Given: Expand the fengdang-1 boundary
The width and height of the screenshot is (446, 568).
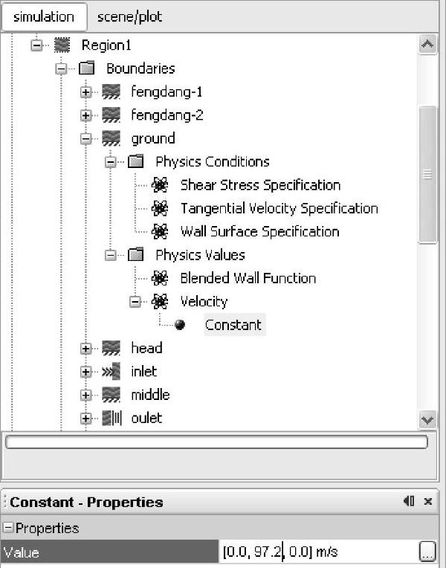Looking at the screenshot, I should (86, 92).
